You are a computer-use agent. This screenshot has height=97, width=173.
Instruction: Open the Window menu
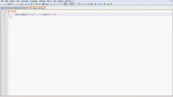[68, 1]
